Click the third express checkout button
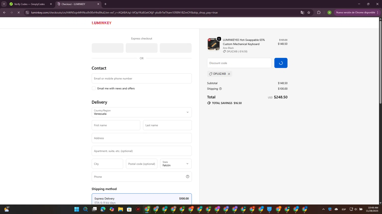Screen dimensions: 382x214 coord(176,48)
